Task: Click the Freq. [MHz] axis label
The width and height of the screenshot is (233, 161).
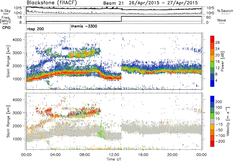Action: (6, 19)
